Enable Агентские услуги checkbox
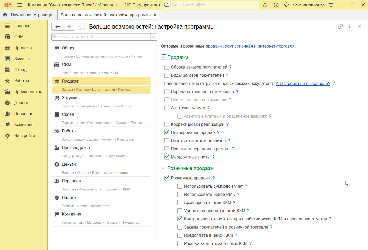 coord(167,108)
